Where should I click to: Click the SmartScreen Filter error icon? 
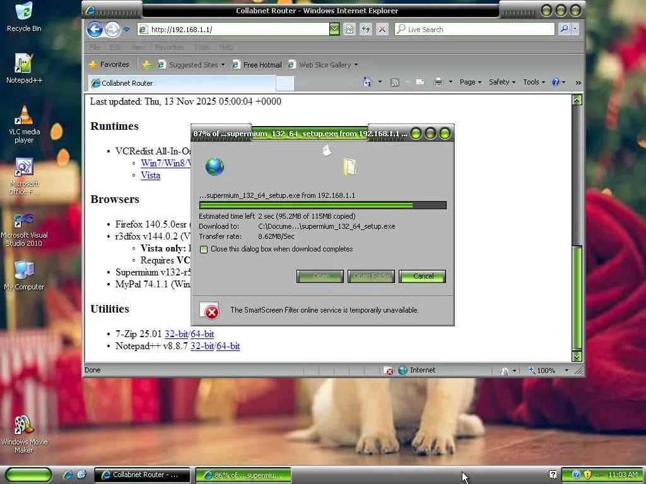coord(209,311)
